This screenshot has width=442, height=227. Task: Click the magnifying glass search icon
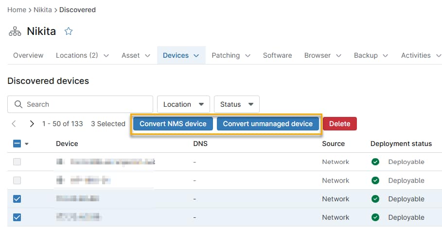pyautogui.click(x=19, y=104)
